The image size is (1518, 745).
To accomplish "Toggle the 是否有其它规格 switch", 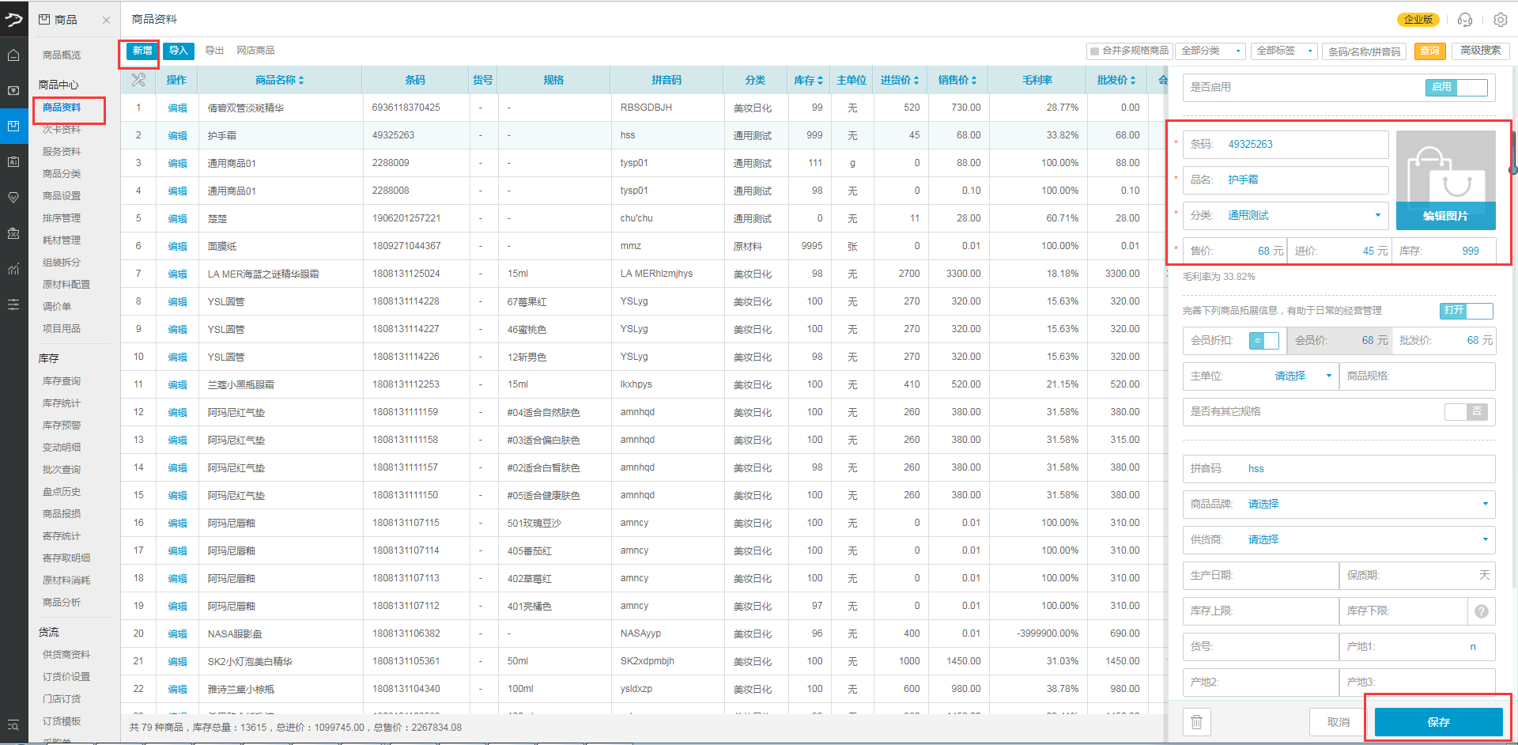I will pos(1466,411).
